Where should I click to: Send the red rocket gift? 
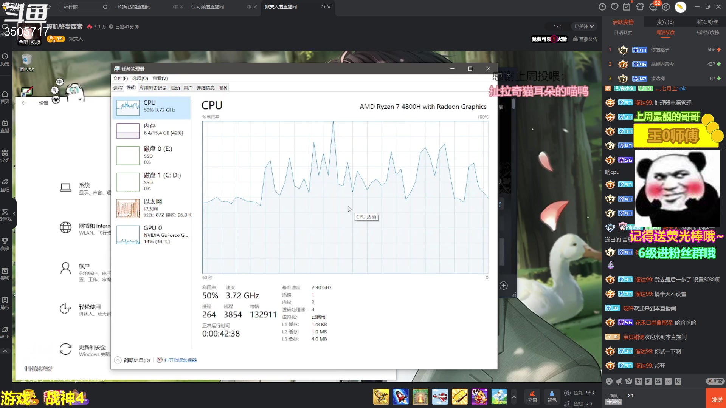pyautogui.click(x=400, y=397)
